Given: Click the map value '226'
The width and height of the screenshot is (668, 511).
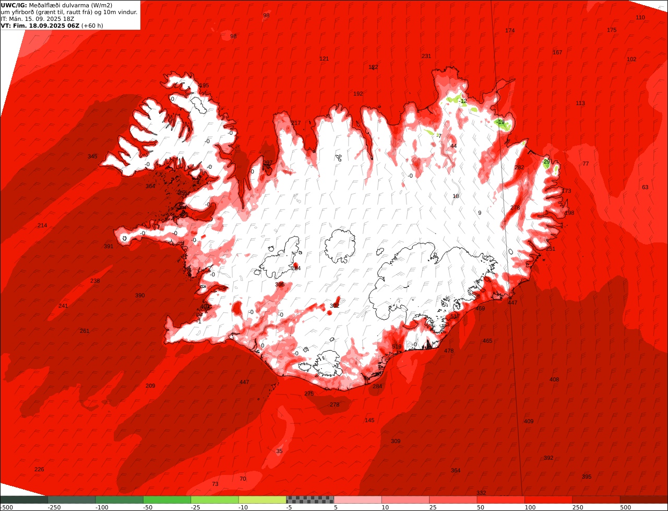Looking at the screenshot, I should tap(39, 469).
